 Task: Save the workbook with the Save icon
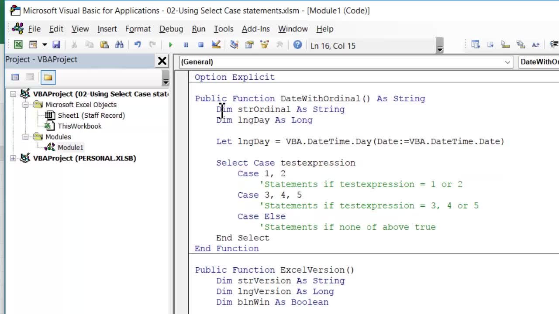point(56,44)
